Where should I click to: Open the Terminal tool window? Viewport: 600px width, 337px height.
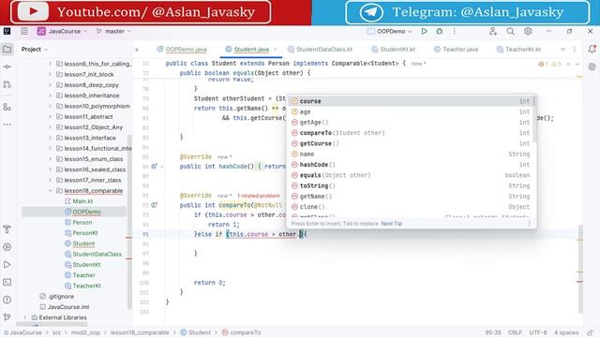pyautogui.click(x=7, y=282)
